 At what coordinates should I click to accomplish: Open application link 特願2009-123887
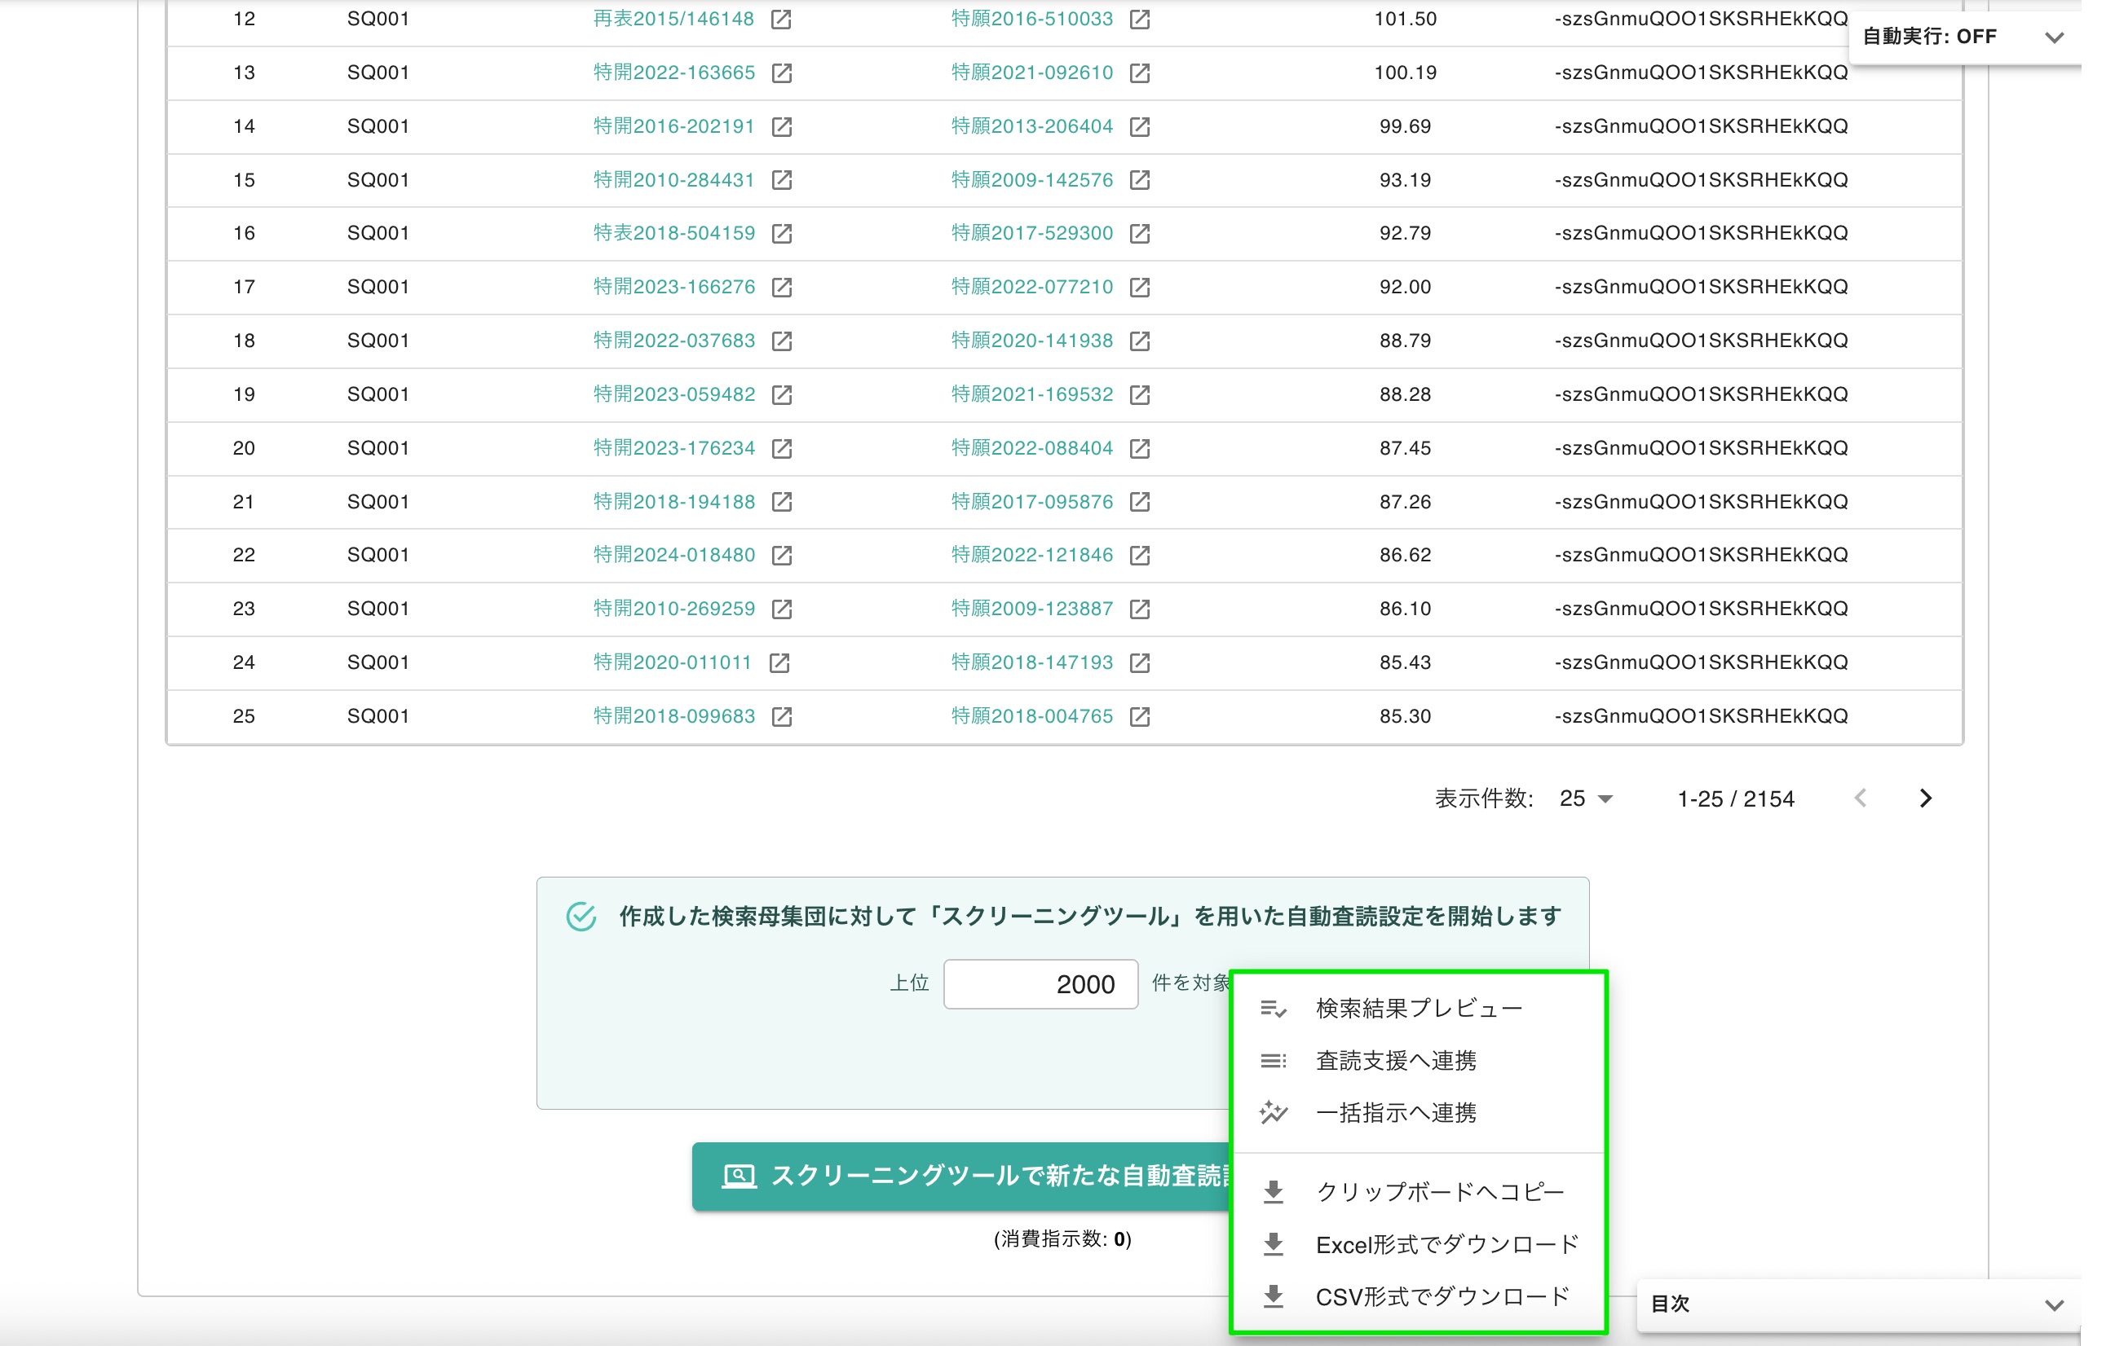coord(1032,609)
